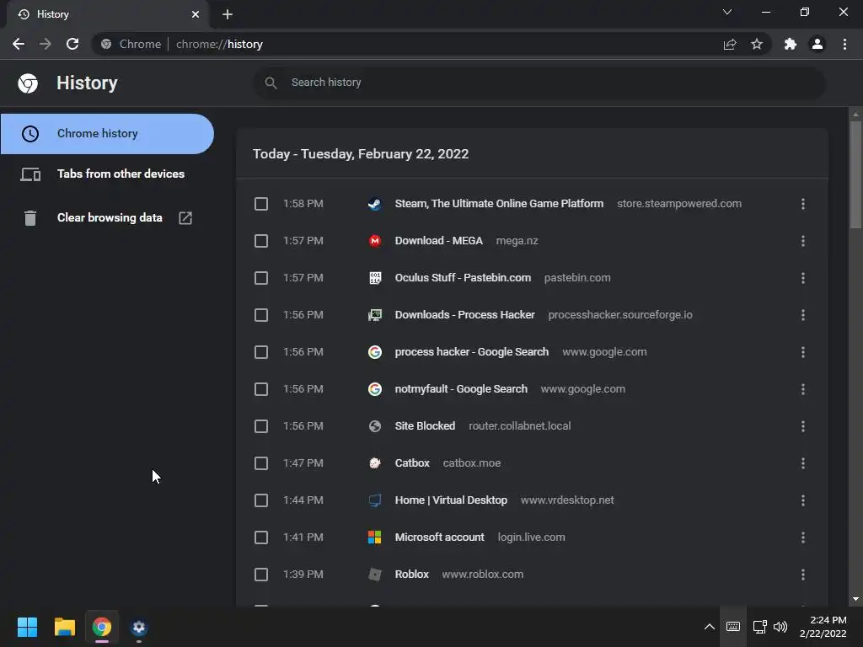The width and height of the screenshot is (863, 647).
Task: Open the Windows Start menu
Action: 27,627
